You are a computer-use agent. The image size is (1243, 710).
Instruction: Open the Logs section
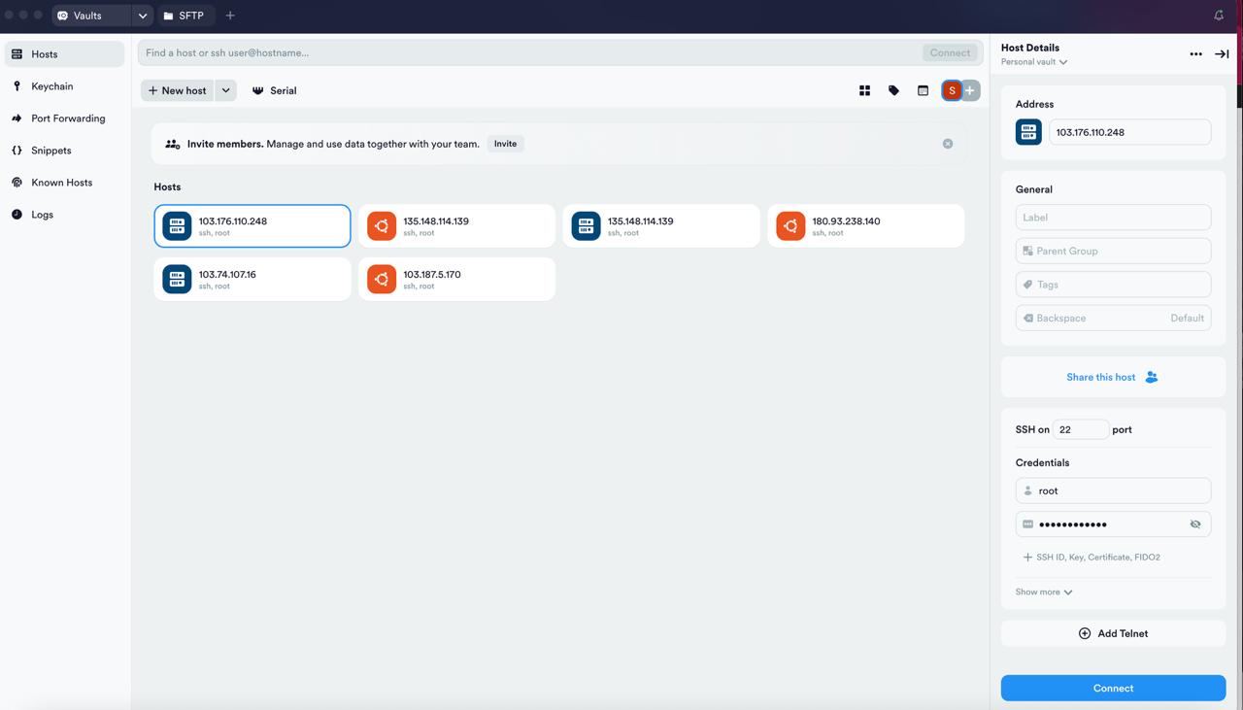[x=64, y=215]
